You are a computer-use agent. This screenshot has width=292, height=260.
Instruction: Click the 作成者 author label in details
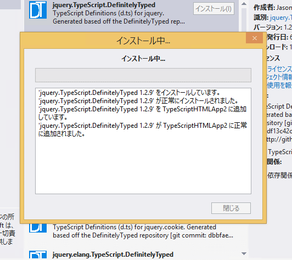pyautogui.click(x=264, y=8)
